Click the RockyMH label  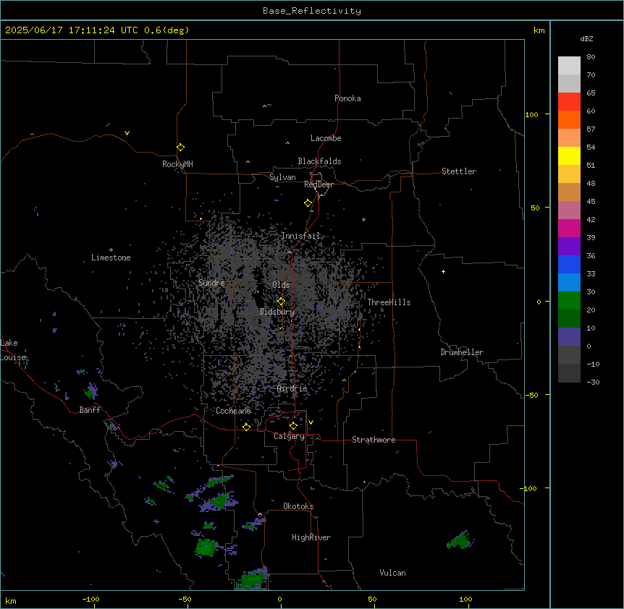tap(177, 163)
